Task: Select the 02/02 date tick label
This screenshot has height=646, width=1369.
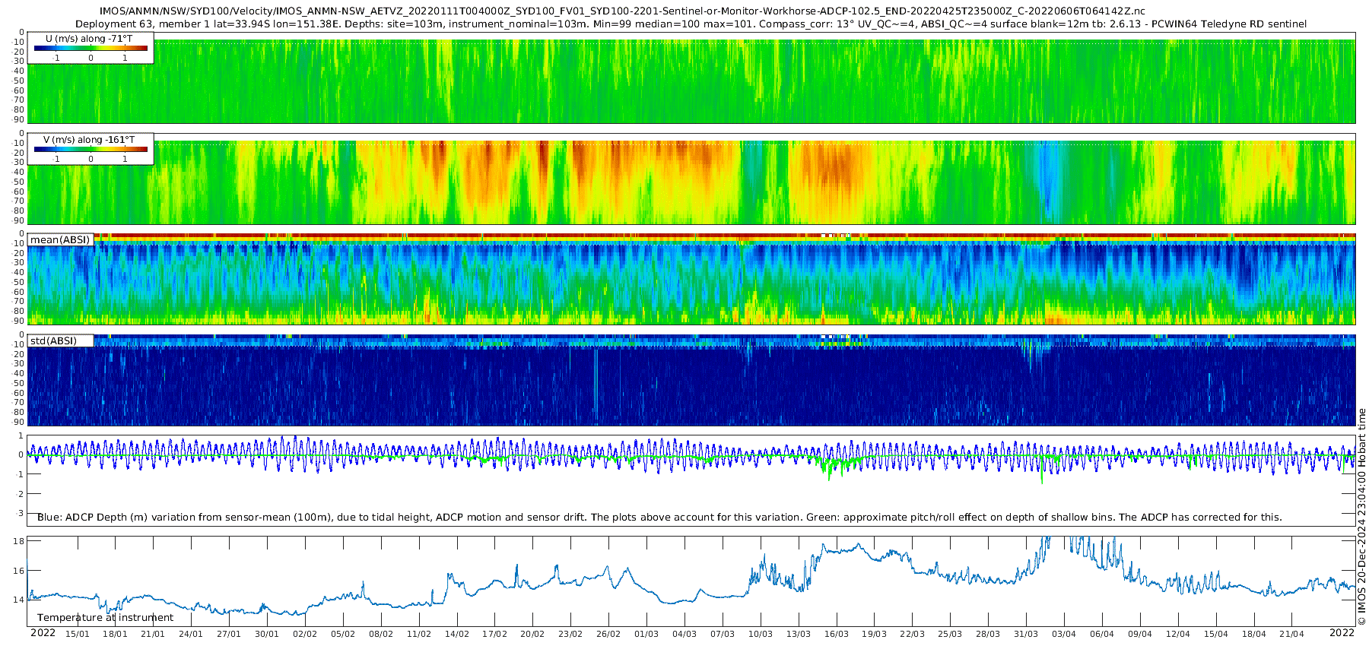Action: (x=305, y=634)
